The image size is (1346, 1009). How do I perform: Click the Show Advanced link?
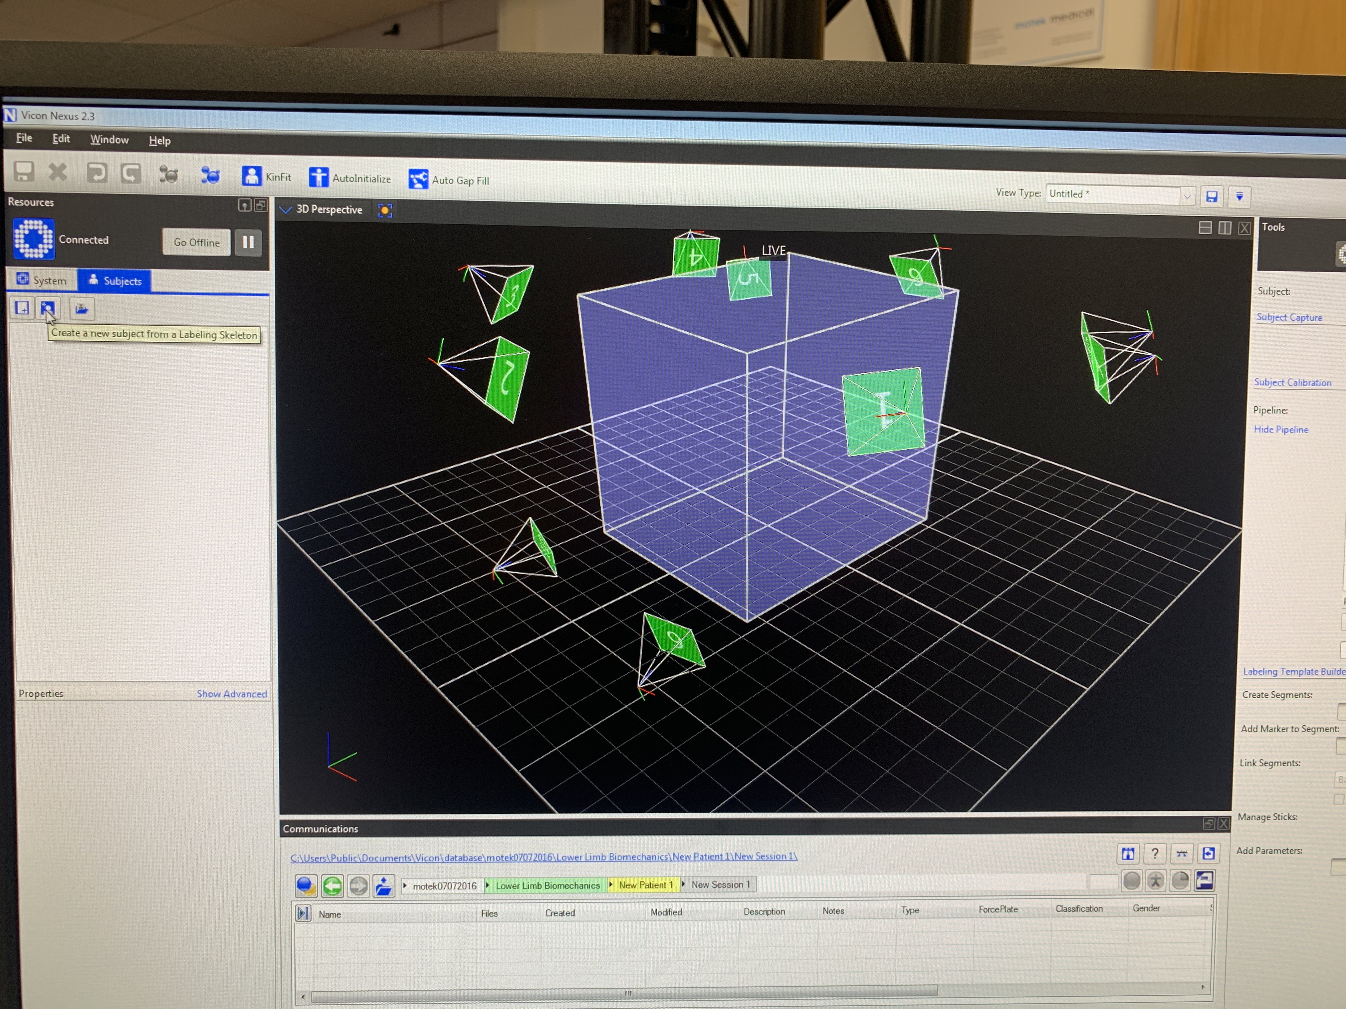(x=231, y=694)
